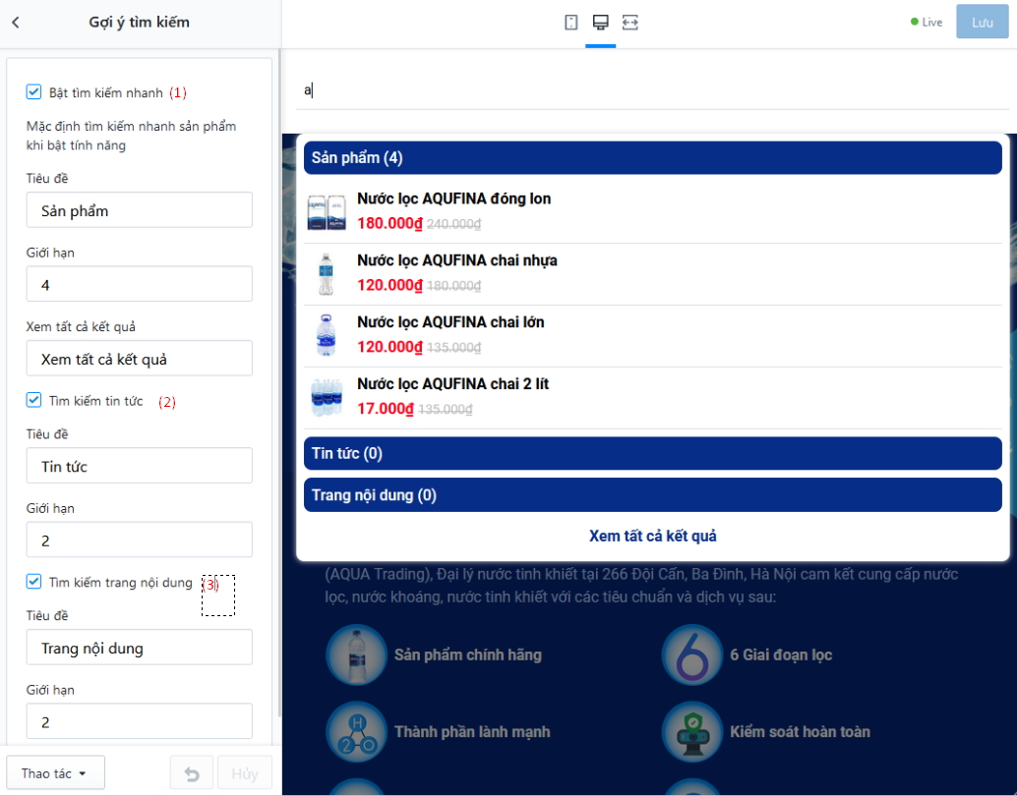This screenshot has height=796, width=1017.
Task: Click the Tin tức (0) header bar
Action: tap(652, 453)
